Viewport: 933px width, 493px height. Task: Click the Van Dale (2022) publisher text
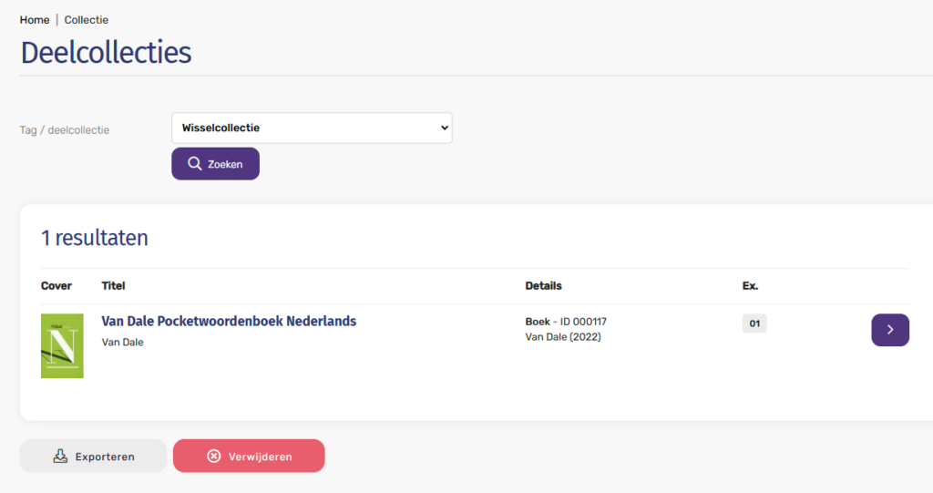click(x=563, y=337)
